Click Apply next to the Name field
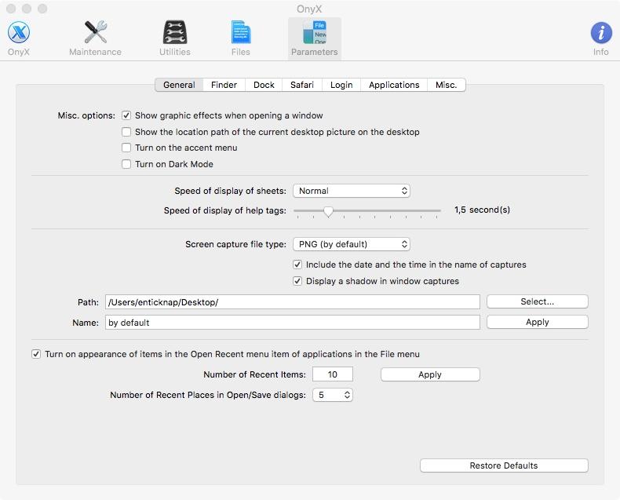 tap(538, 322)
